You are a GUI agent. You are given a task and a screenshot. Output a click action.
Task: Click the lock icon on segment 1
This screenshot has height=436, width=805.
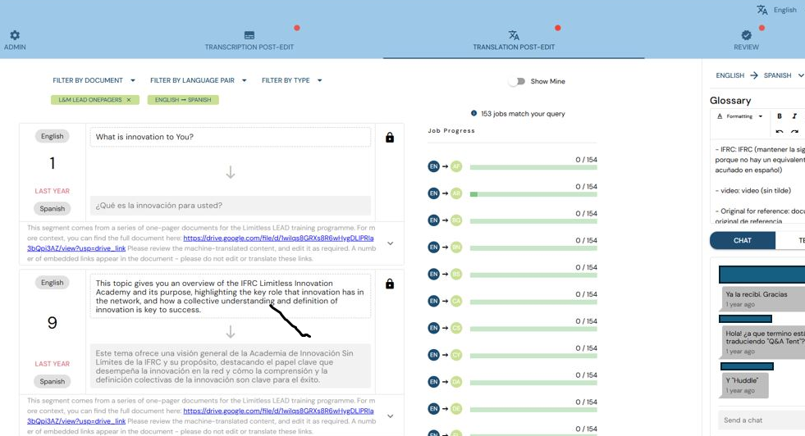pyautogui.click(x=390, y=138)
